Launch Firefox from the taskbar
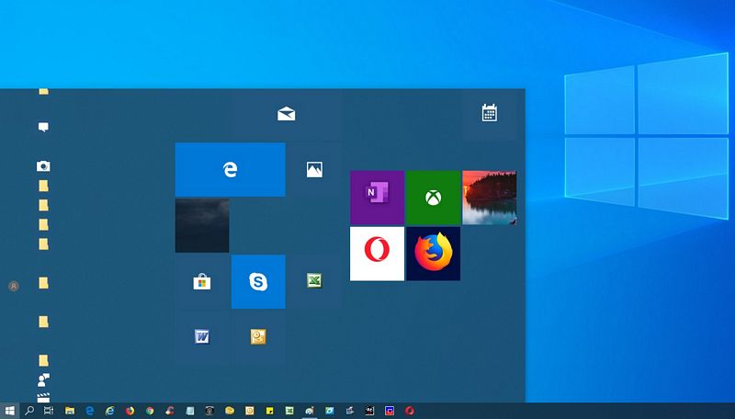 130,411
